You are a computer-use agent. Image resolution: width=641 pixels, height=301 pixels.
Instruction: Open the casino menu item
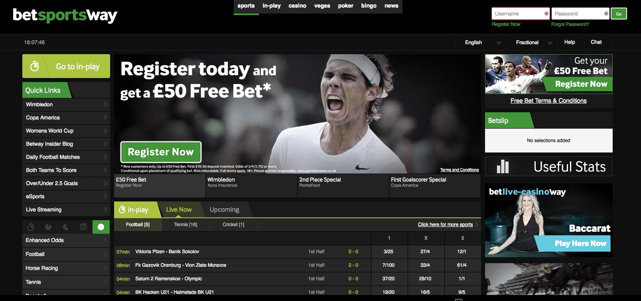pos(298,6)
